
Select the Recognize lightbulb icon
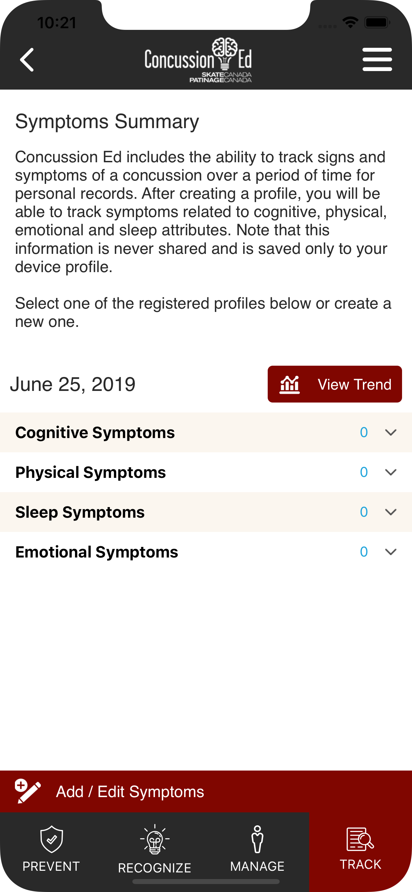155,839
